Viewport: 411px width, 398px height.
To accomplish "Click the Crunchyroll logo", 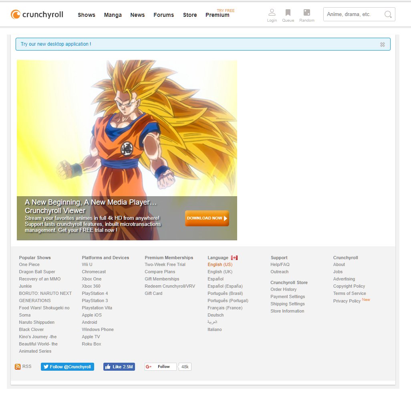I will pyautogui.click(x=37, y=14).
